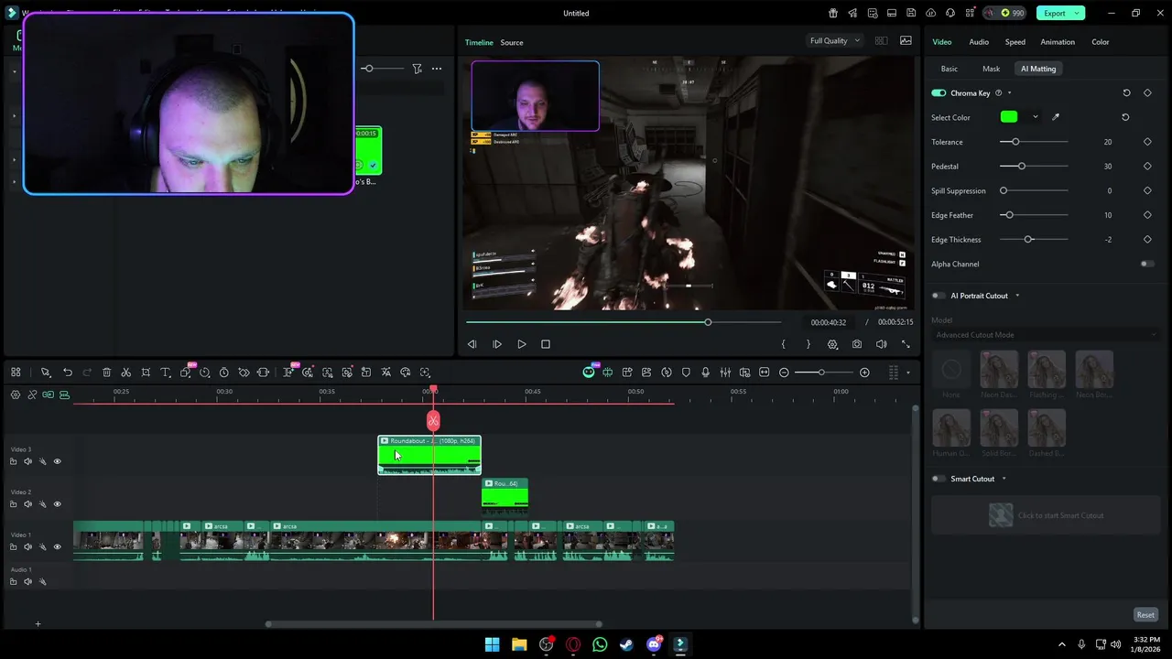Open the audio mixer icon in timeline toolbar

click(x=725, y=373)
